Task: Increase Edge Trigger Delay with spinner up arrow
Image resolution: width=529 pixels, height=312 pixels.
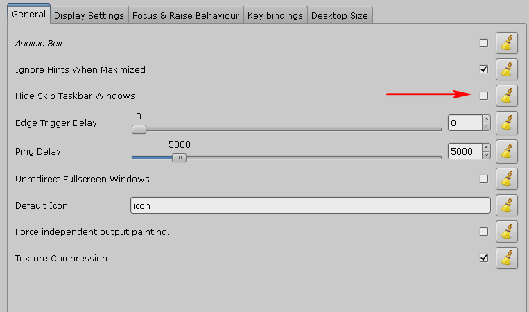Action: tap(486, 119)
